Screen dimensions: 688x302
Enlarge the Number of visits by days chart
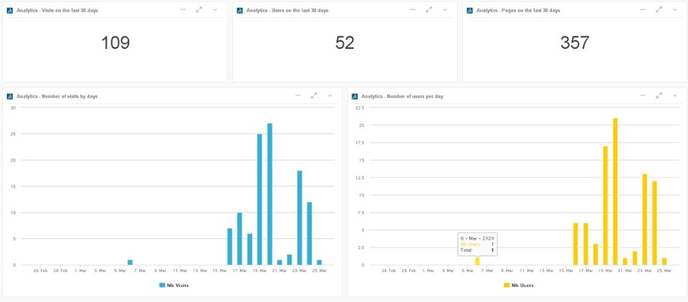pos(314,95)
